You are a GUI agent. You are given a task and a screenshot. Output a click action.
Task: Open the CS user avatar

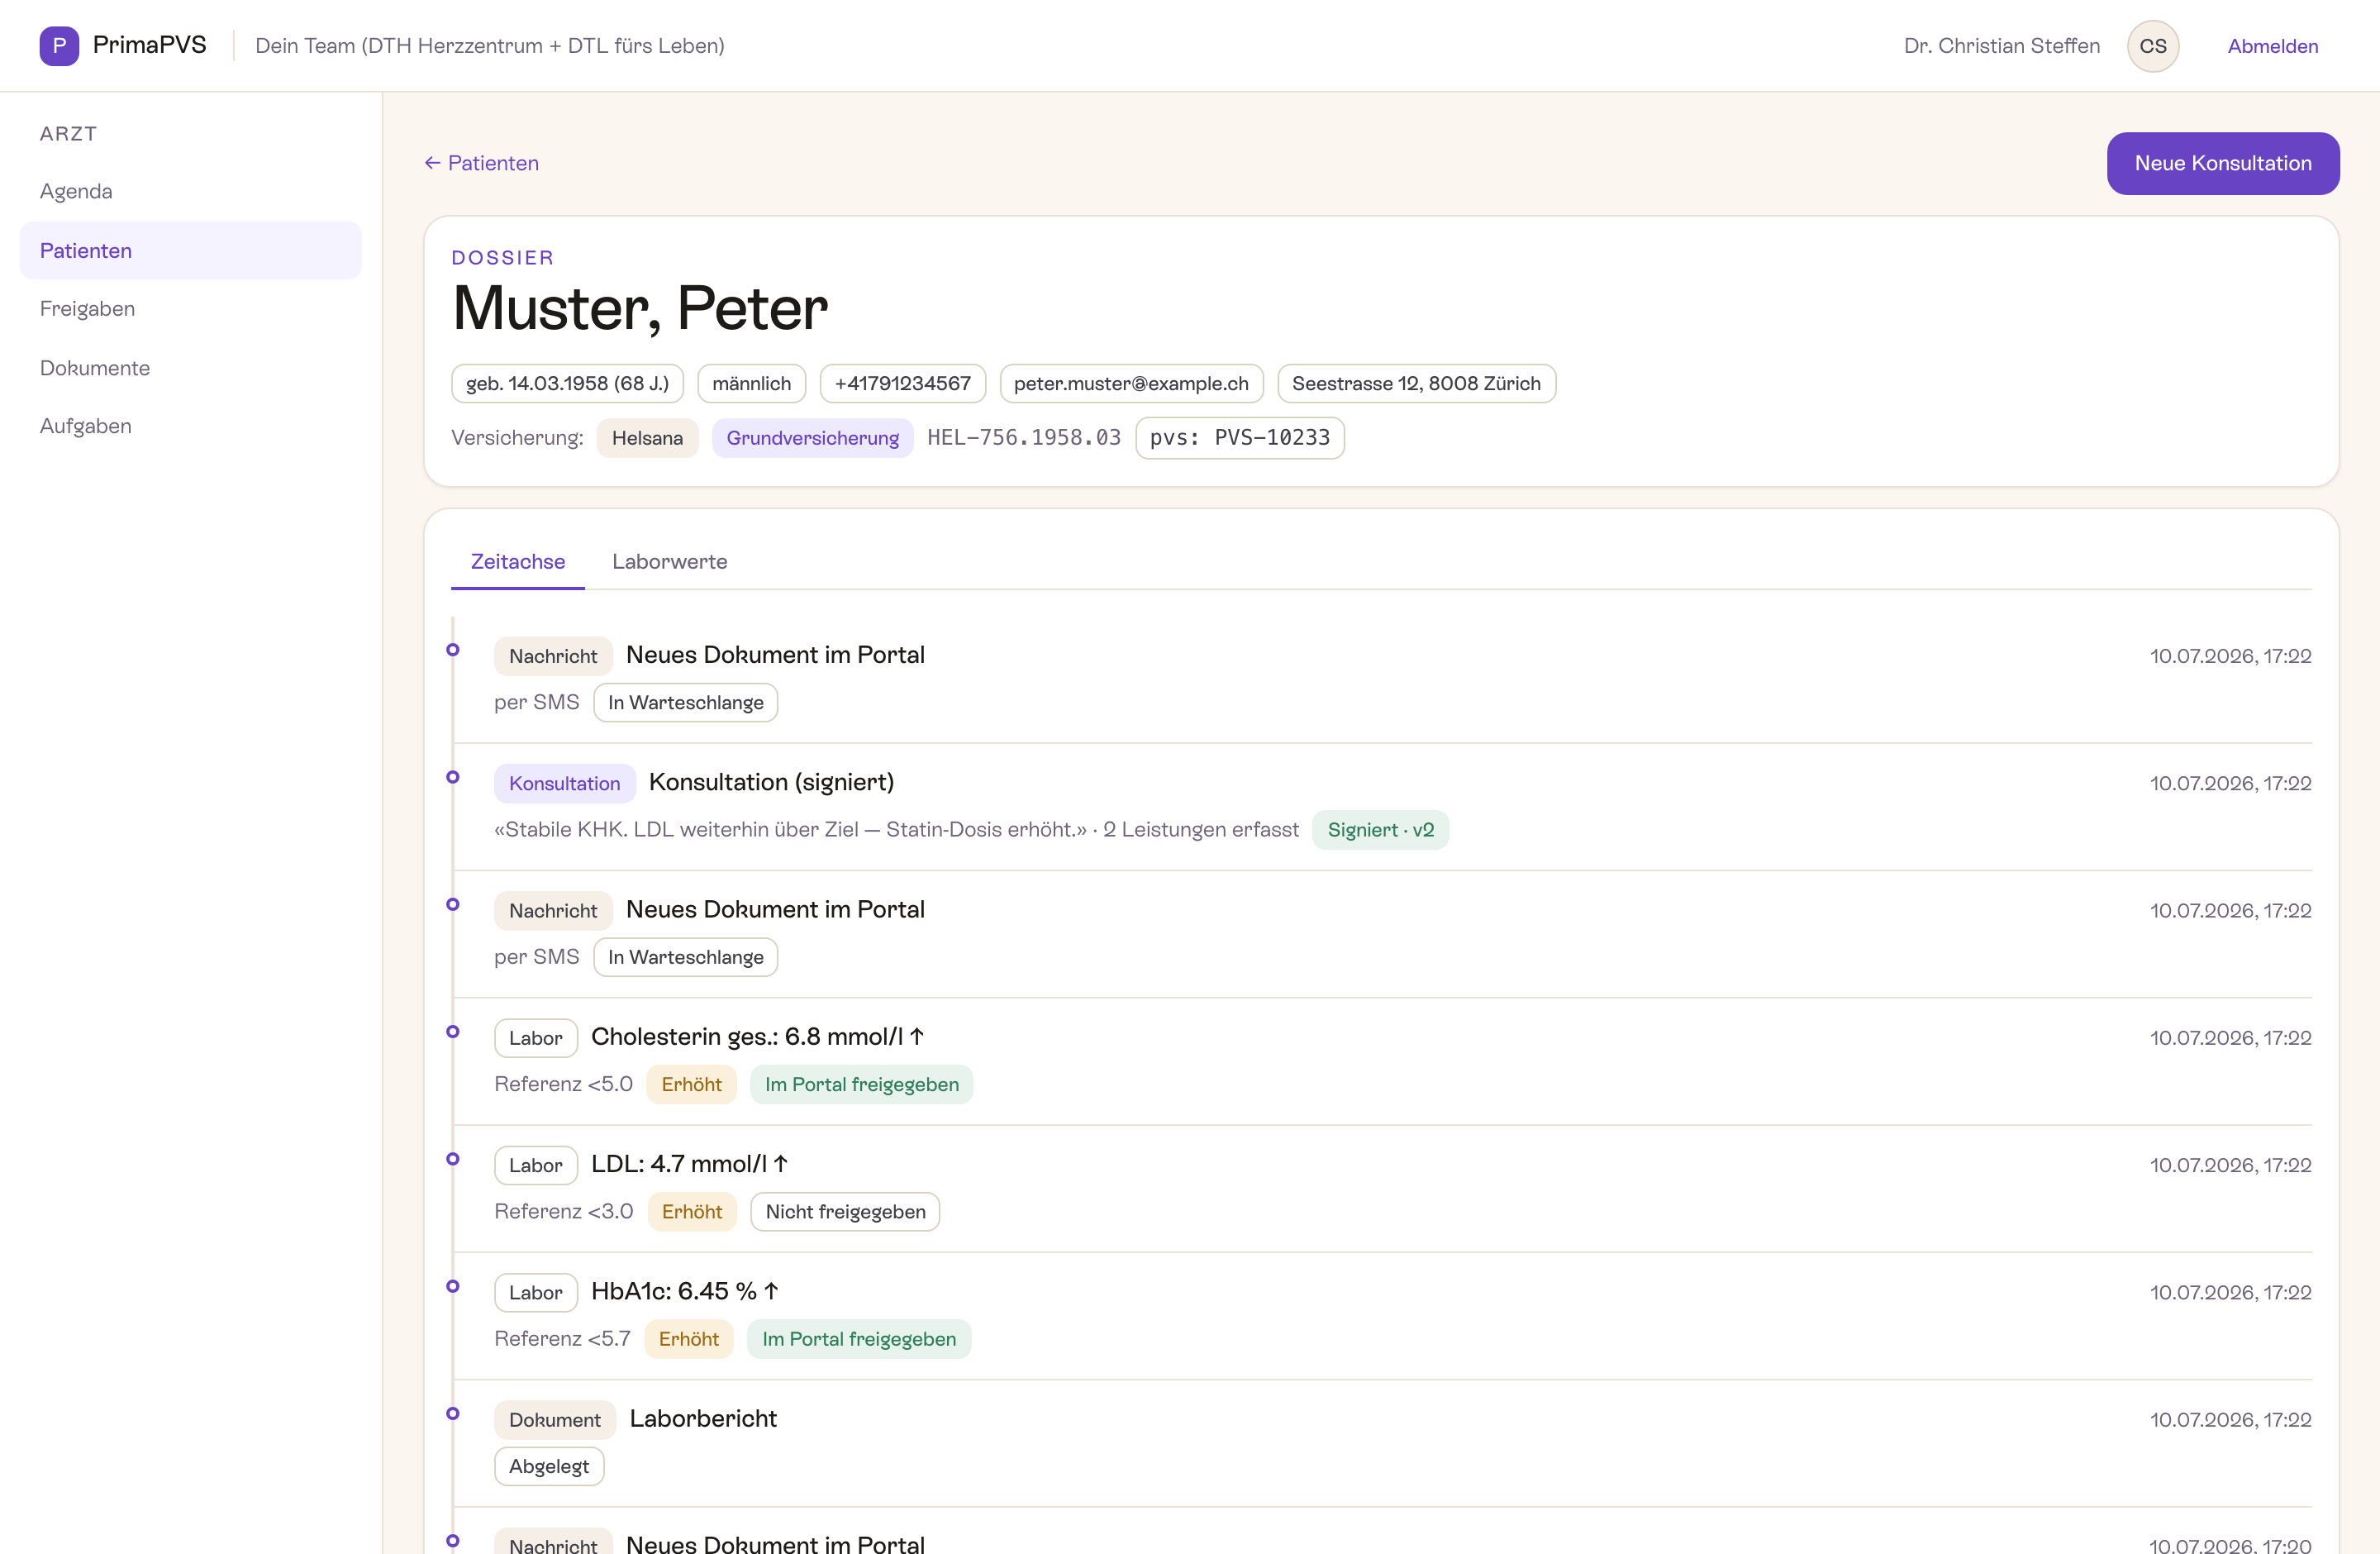pos(2152,46)
